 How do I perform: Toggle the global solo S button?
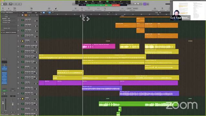tap(29, 15)
